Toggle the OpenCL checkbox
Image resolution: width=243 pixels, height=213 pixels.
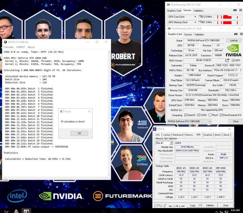pyautogui.click(x=186, y=115)
